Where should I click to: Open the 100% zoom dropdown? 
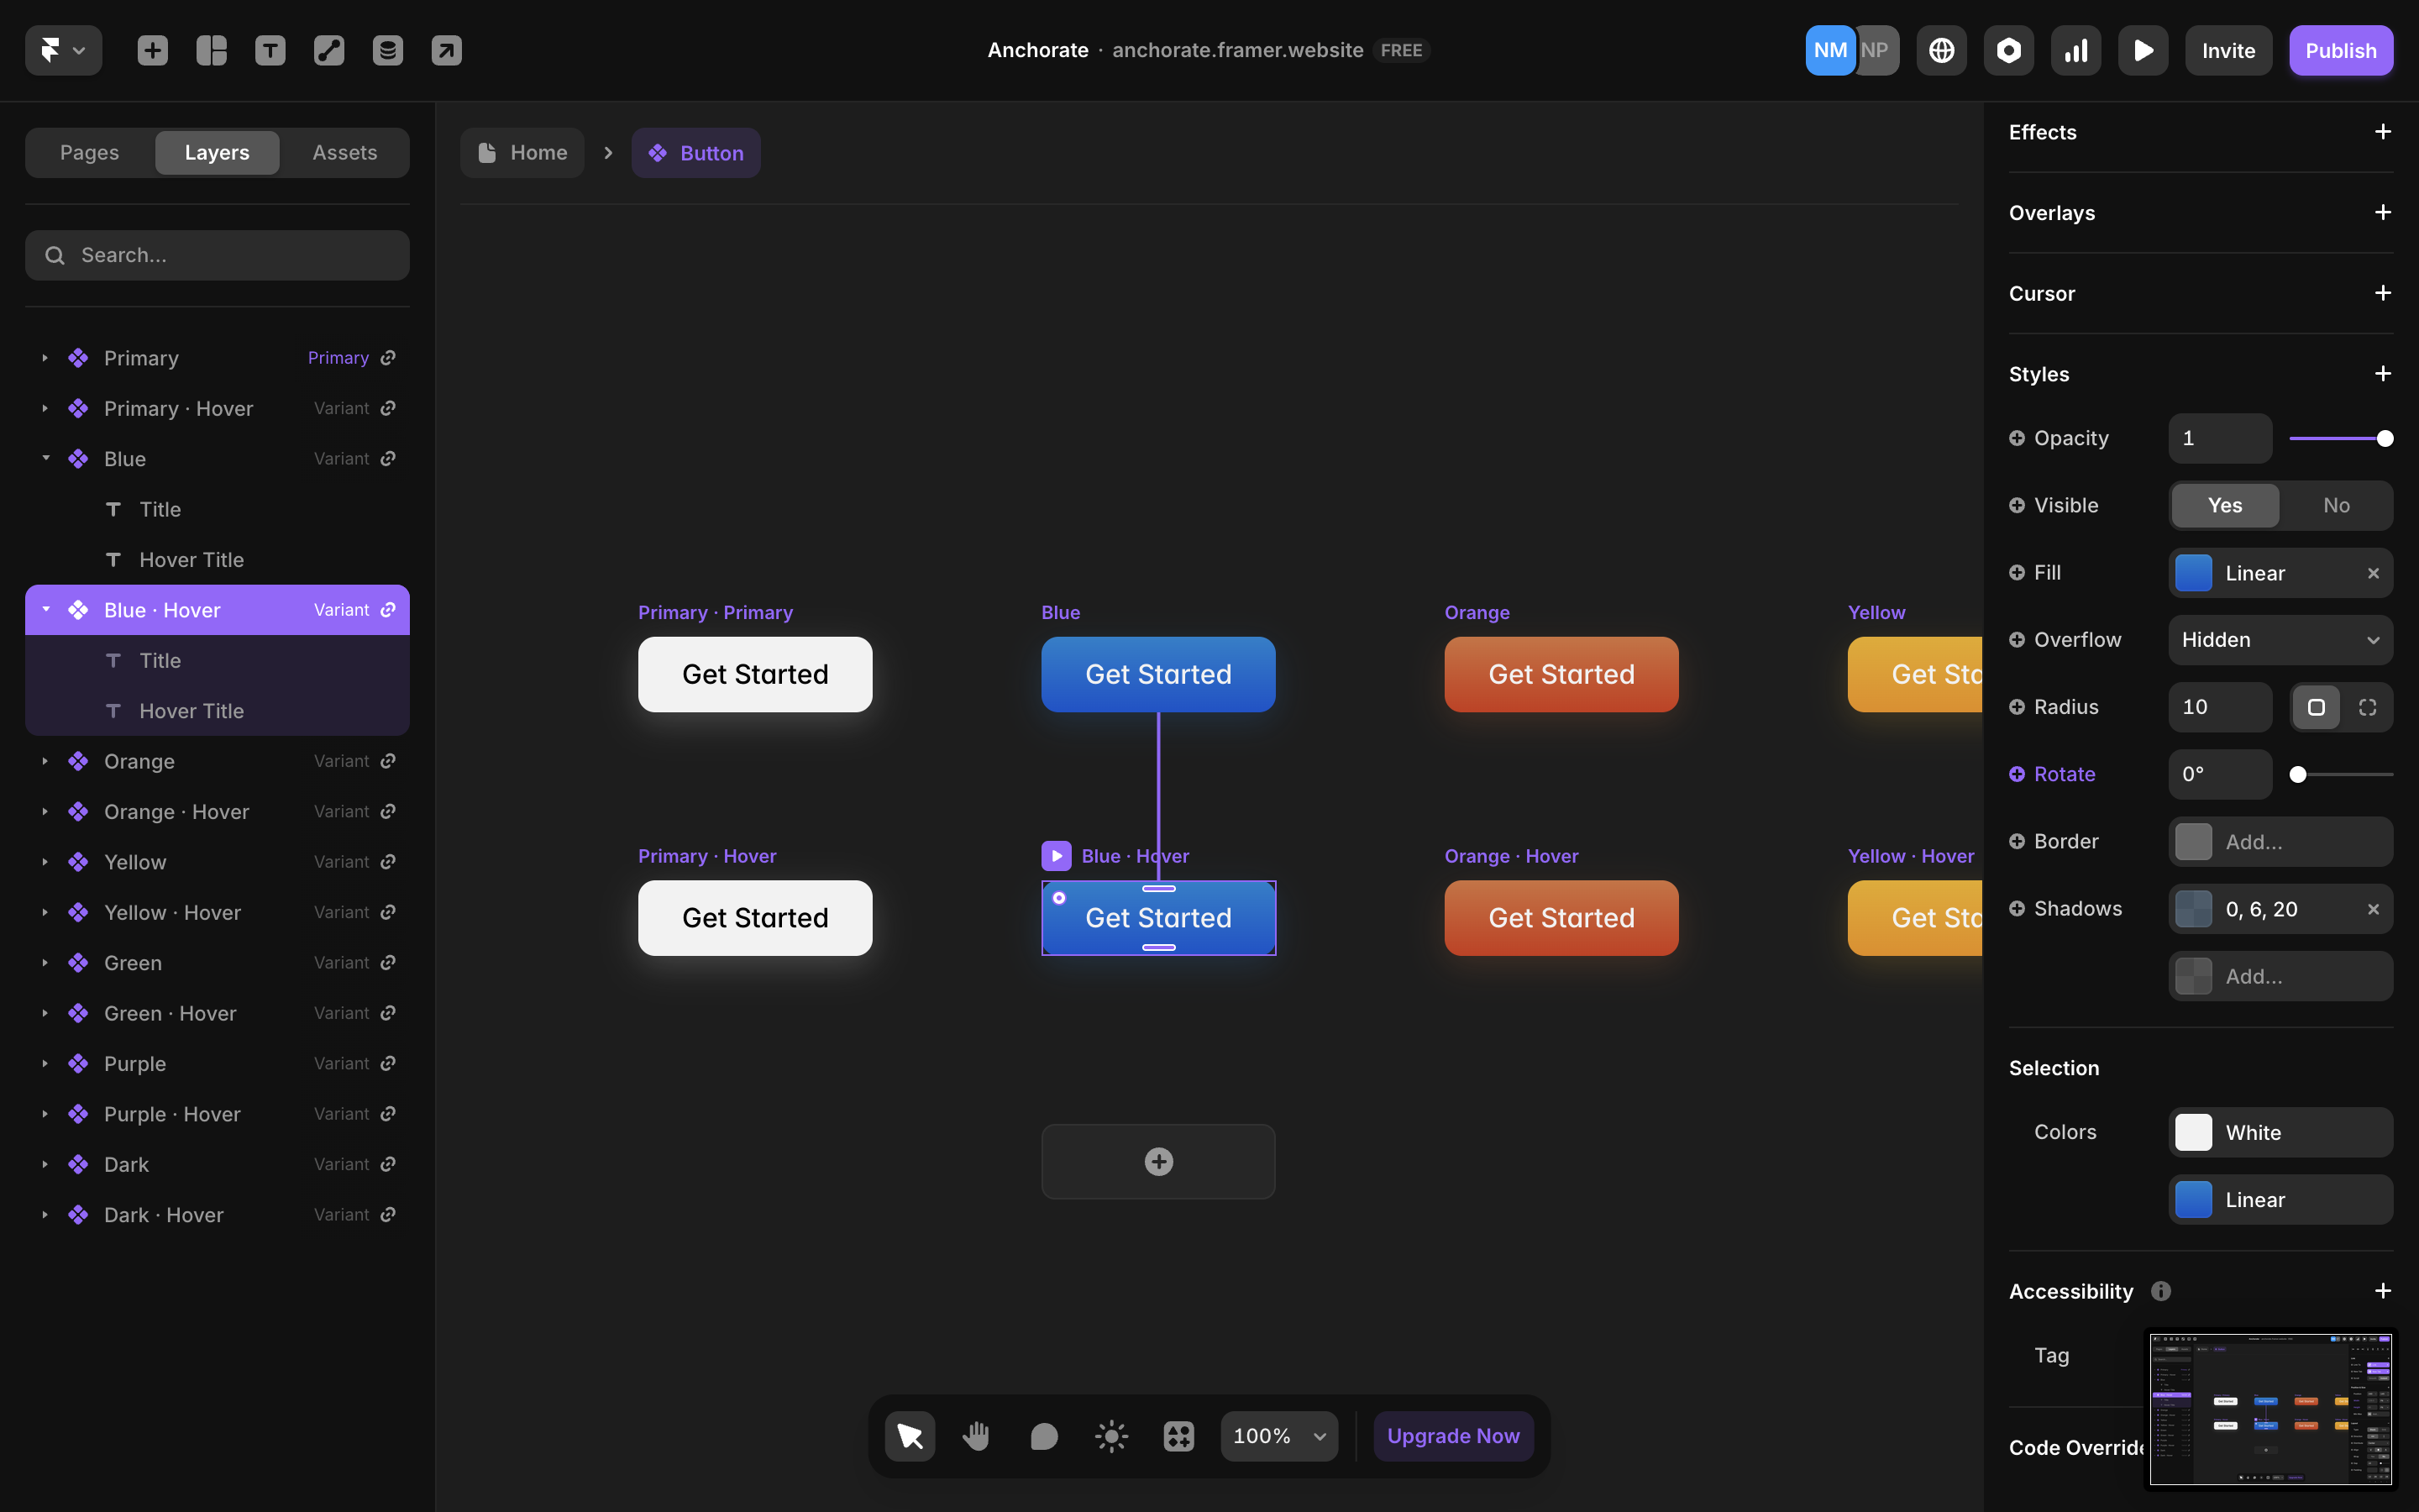(1278, 1436)
